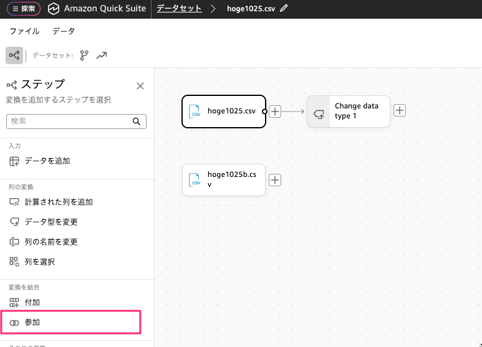Follow the データセット breadcrumb link

point(179,9)
